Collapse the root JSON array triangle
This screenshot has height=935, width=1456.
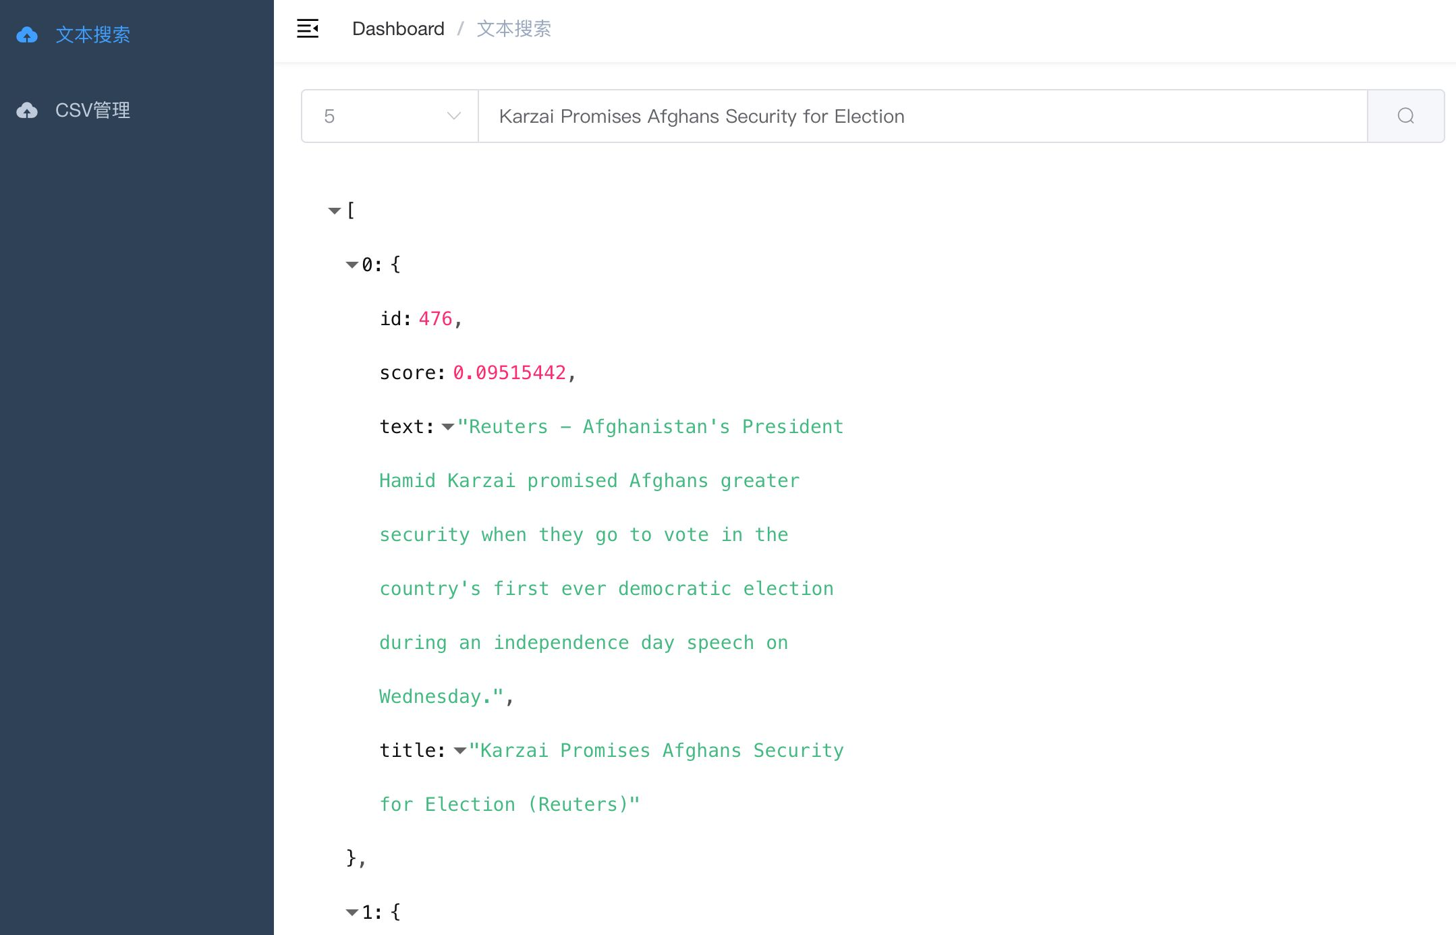(x=335, y=211)
